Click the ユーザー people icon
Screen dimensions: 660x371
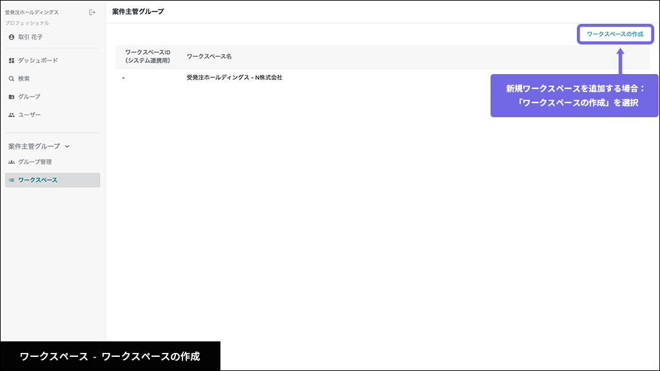point(12,115)
